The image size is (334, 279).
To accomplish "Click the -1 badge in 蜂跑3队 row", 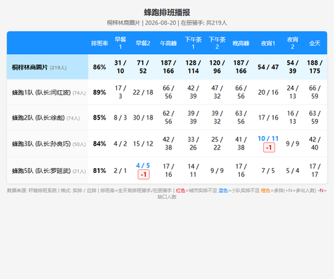I will pyautogui.click(x=269, y=148).
